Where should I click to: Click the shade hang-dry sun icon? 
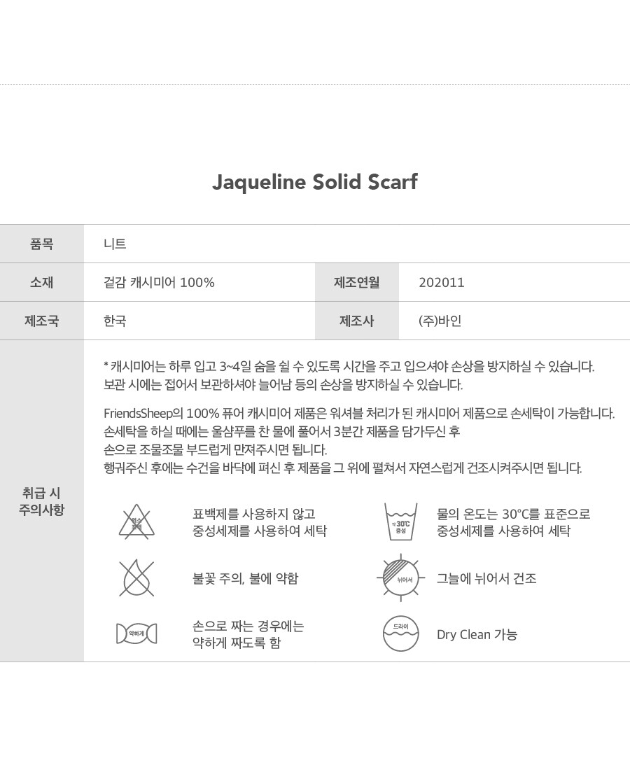[x=400, y=578]
